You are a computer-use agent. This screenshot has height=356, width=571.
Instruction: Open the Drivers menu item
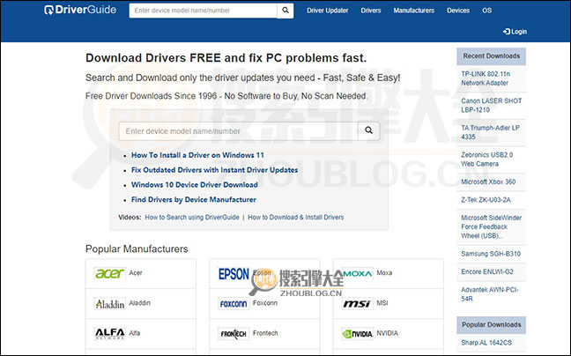click(371, 11)
